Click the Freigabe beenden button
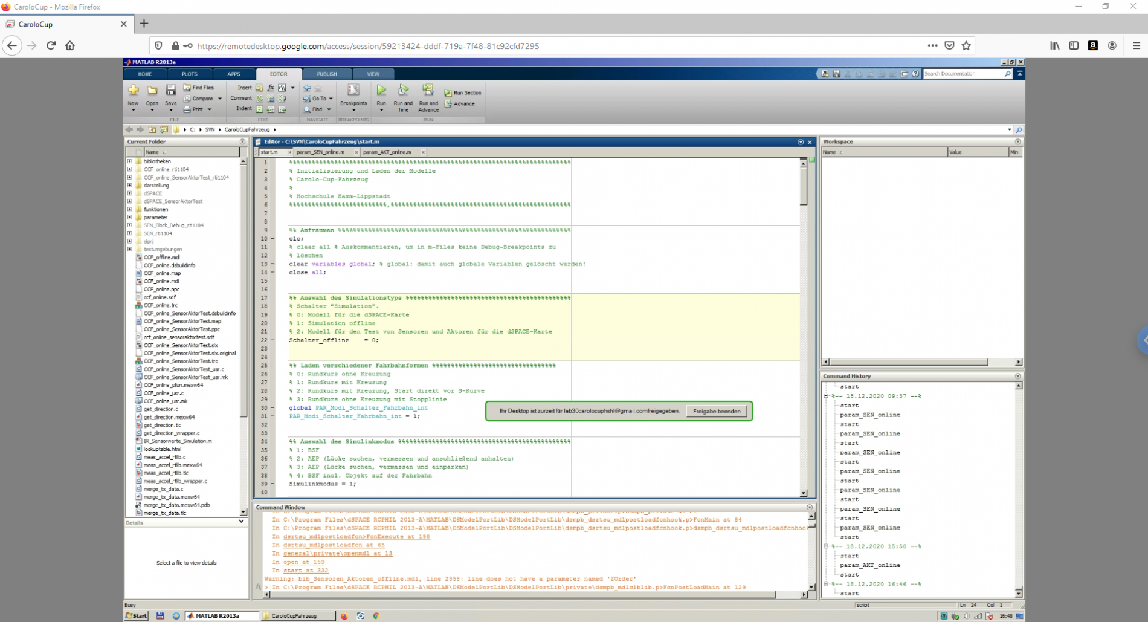The height and width of the screenshot is (622, 1148). [716, 411]
